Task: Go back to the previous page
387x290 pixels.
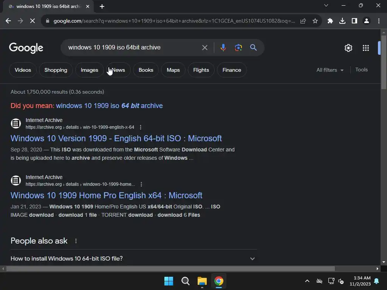Action: [8, 21]
